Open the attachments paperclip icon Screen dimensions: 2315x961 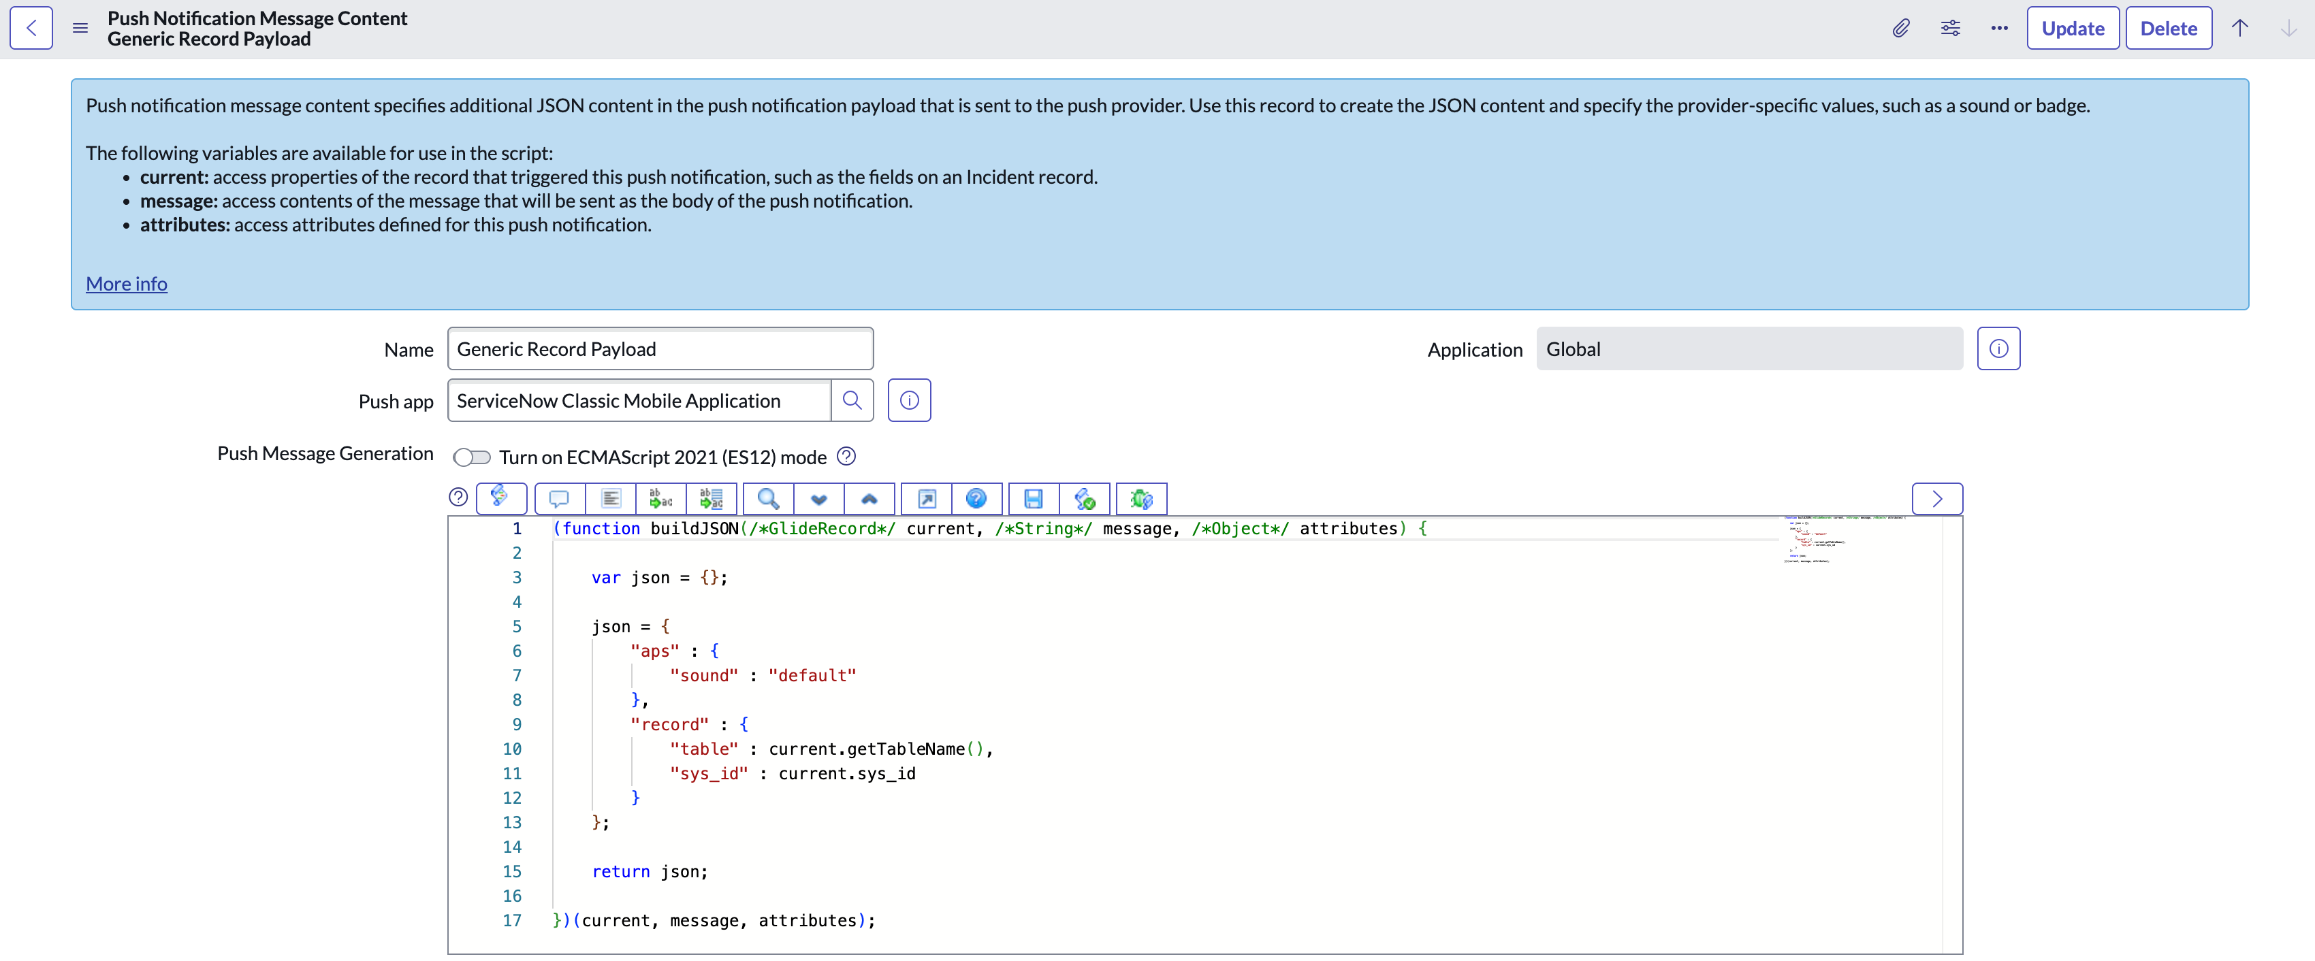point(1901,28)
